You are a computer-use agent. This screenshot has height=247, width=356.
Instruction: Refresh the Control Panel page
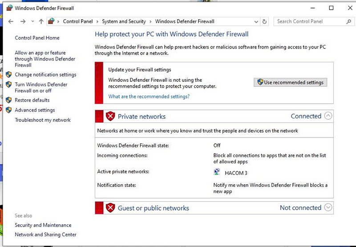pos(264,21)
